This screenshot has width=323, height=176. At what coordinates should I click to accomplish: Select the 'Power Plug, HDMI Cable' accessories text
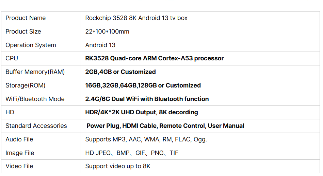point(122,126)
